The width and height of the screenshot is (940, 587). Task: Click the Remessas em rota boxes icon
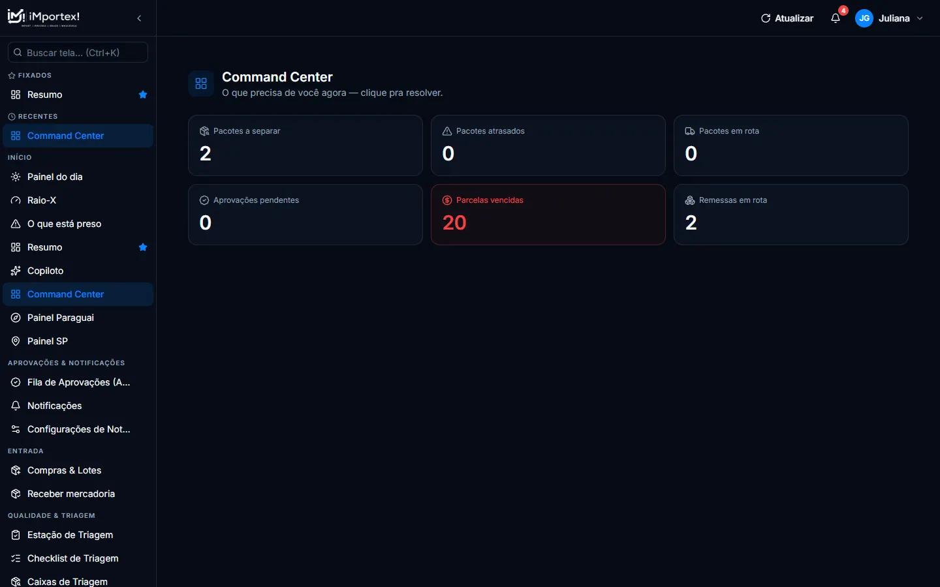point(690,200)
